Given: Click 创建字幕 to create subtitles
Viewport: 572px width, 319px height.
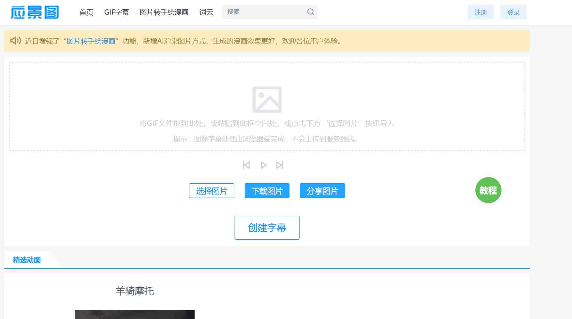Looking at the screenshot, I should tap(267, 228).
